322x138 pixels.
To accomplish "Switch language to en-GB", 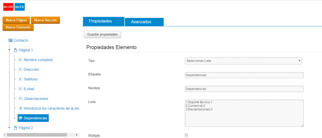I will click(x=8, y=7).
